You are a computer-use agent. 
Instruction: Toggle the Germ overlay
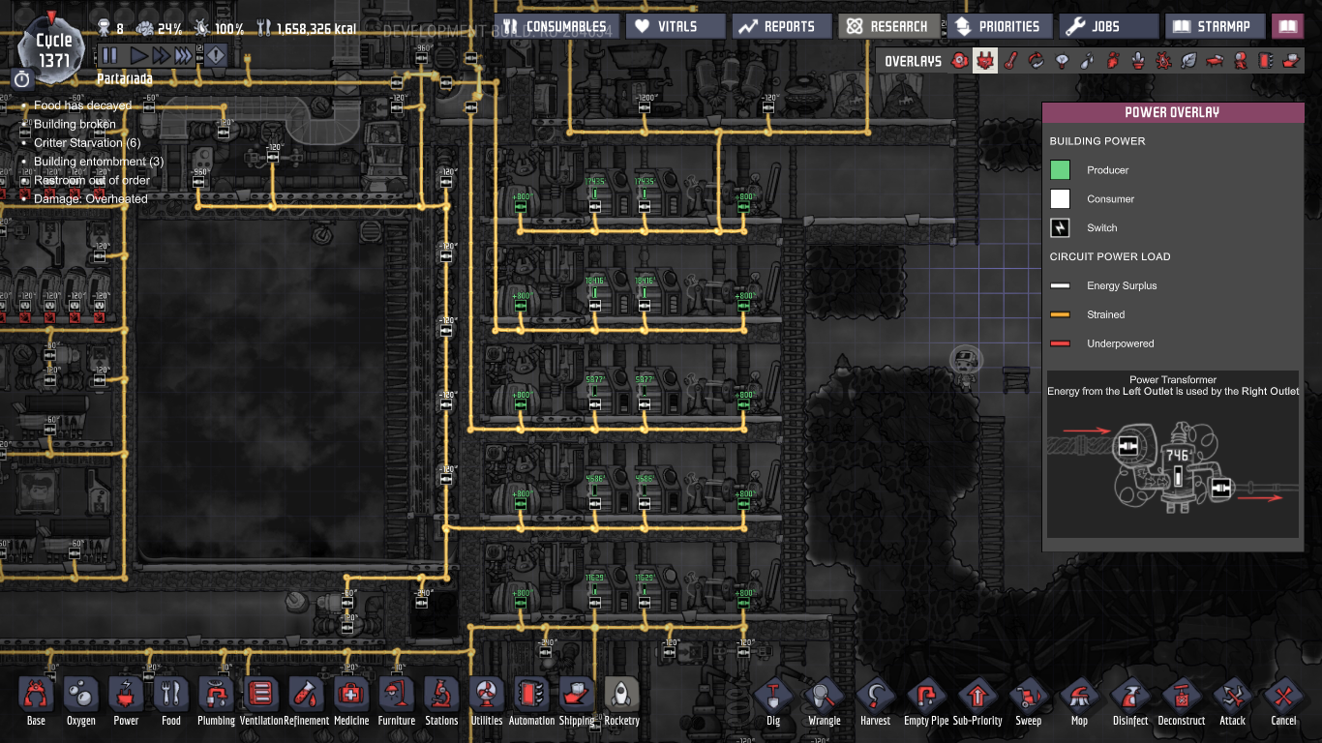click(x=1163, y=61)
